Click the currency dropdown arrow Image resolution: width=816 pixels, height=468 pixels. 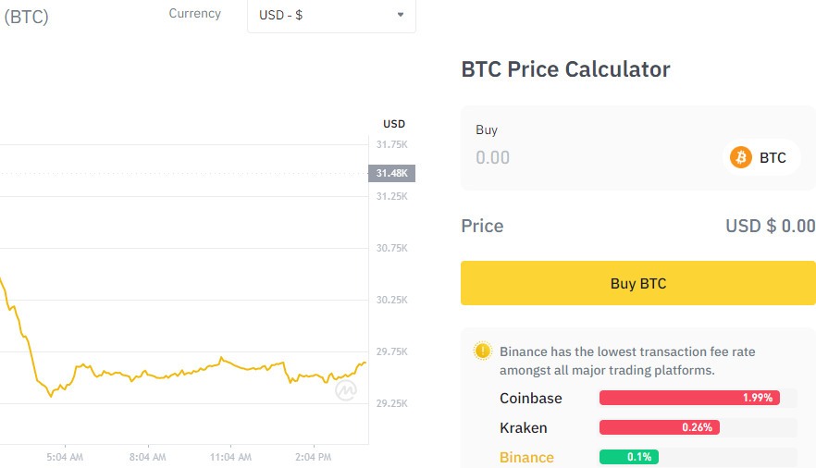click(x=401, y=16)
